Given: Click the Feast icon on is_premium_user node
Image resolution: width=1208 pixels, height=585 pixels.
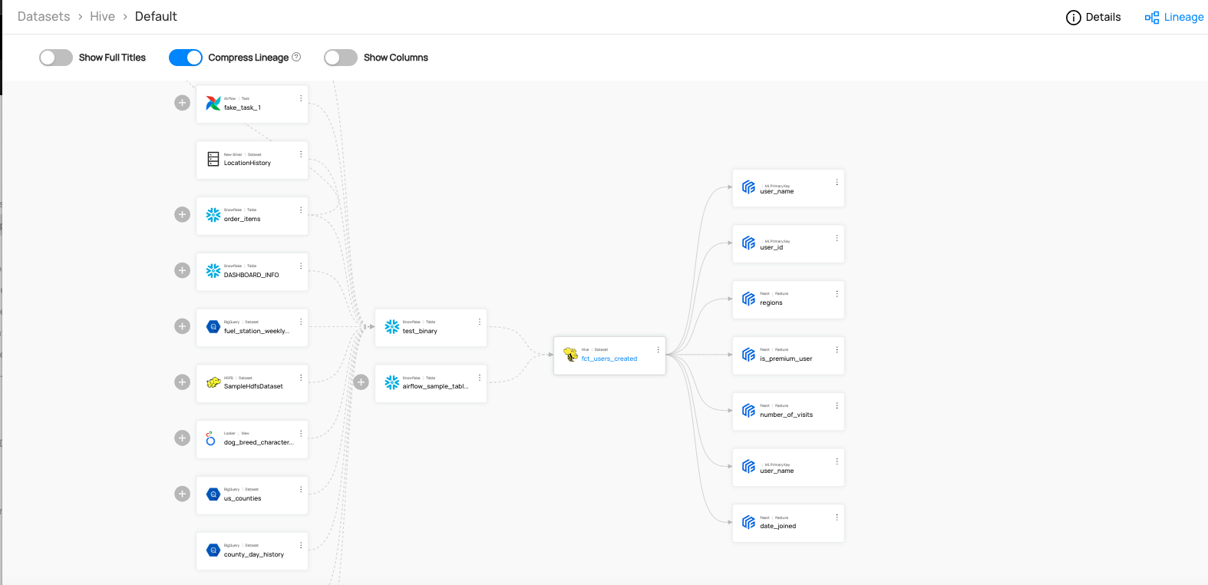Looking at the screenshot, I should tap(749, 355).
